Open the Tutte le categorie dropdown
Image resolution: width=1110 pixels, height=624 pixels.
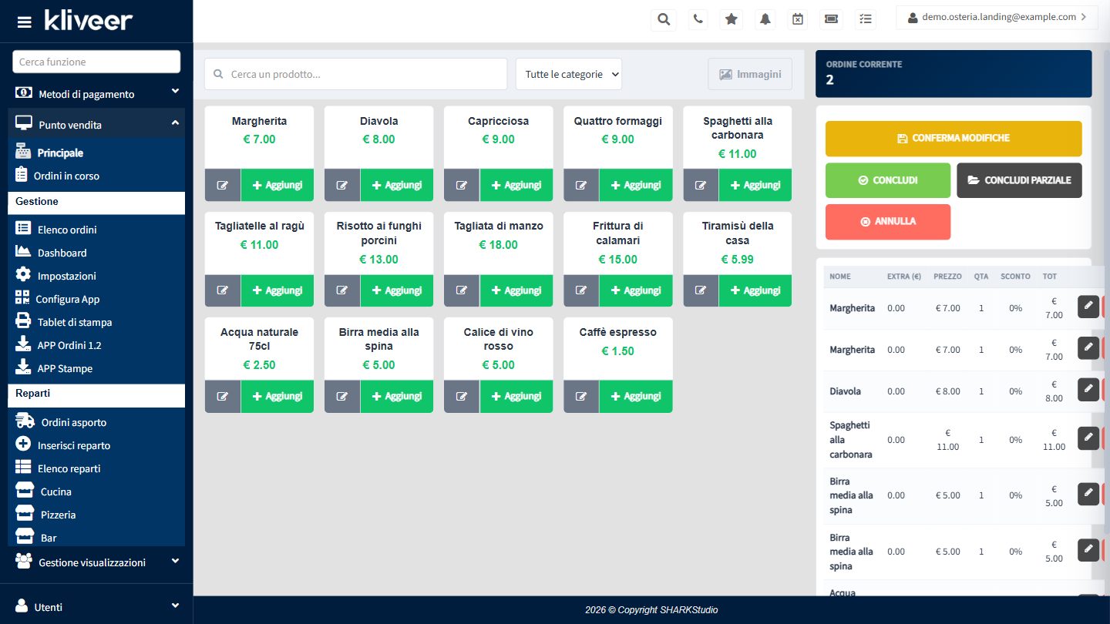[569, 74]
